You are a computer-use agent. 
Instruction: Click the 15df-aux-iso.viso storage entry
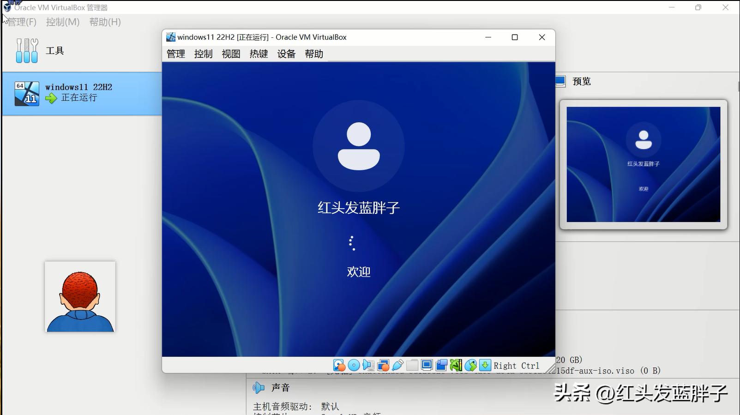pos(608,371)
